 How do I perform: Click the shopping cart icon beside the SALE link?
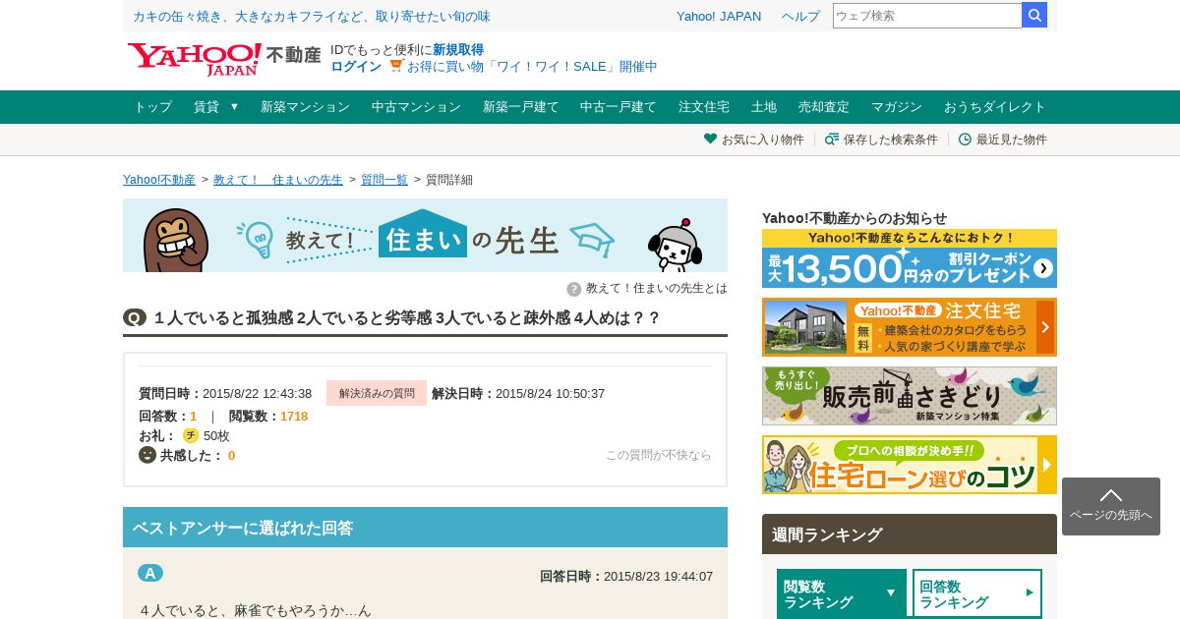(x=396, y=65)
